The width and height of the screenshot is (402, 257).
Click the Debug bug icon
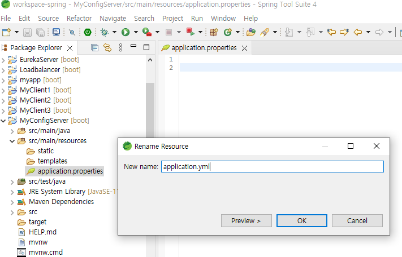[x=105, y=32]
